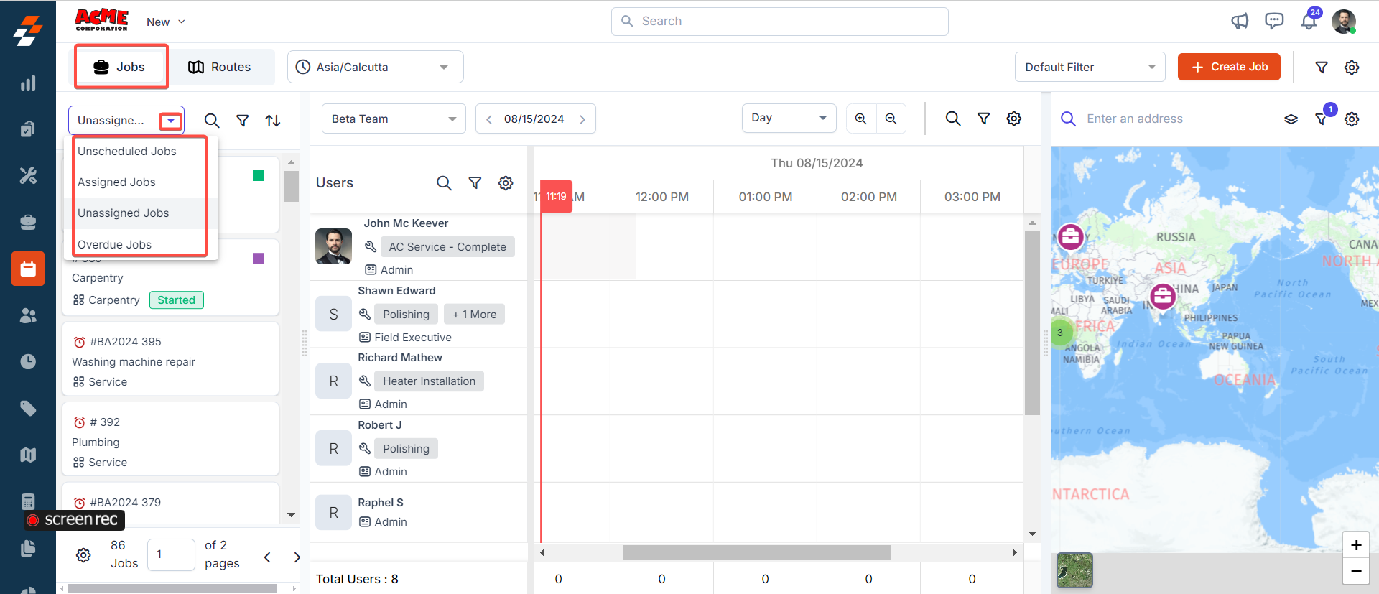Open the calculator sidebar icon
The height and width of the screenshot is (594, 1379).
click(28, 501)
